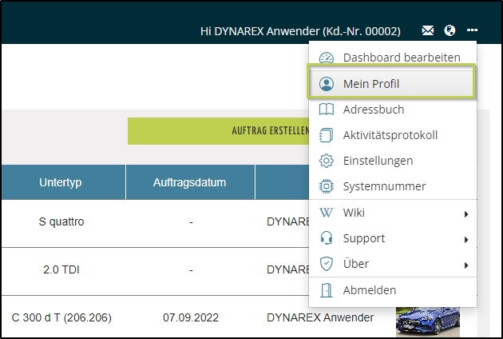Click the Mein Profil person icon
The image size is (503, 339).
click(x=326, y=84)
